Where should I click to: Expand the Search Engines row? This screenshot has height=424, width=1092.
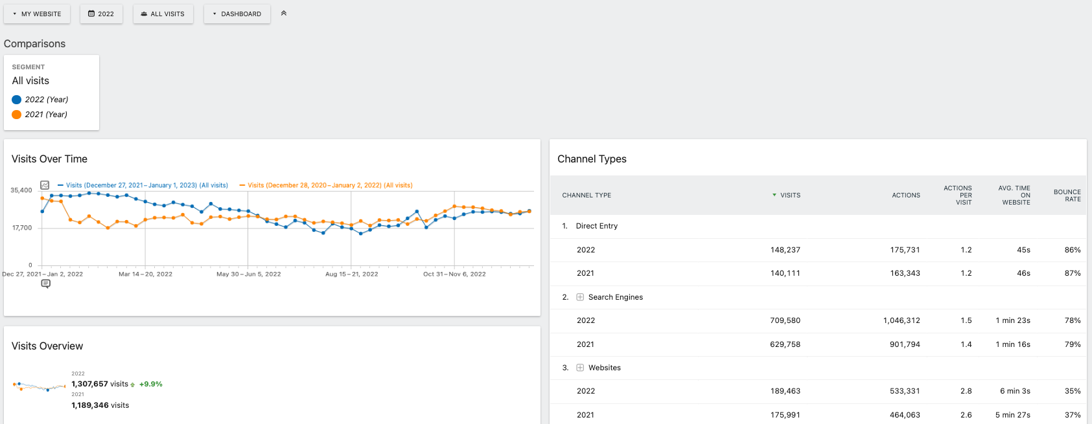coord(580,297)
